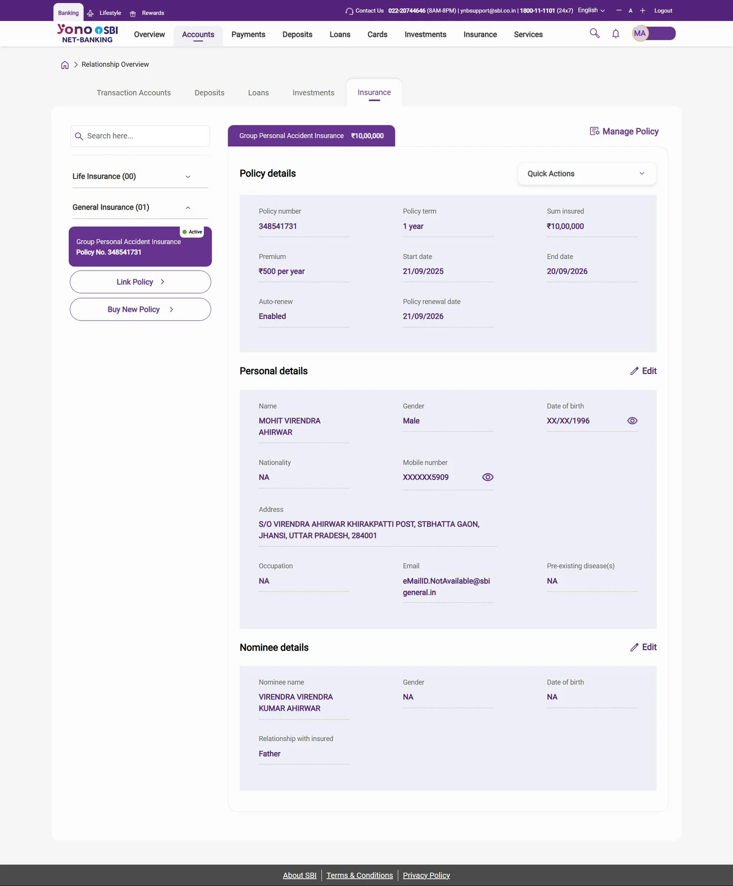Click the Manage Policy document icon

coord(594,131)
